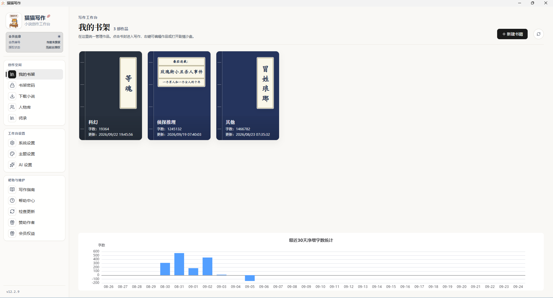
Task: Click 新建书籍 button
Action: coord(512,34)
